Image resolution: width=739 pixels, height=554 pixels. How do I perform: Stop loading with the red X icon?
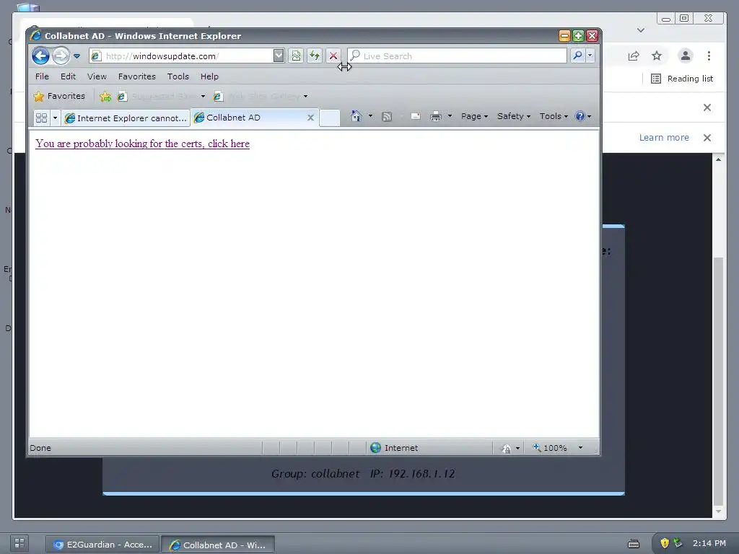(x=333, y=56)
